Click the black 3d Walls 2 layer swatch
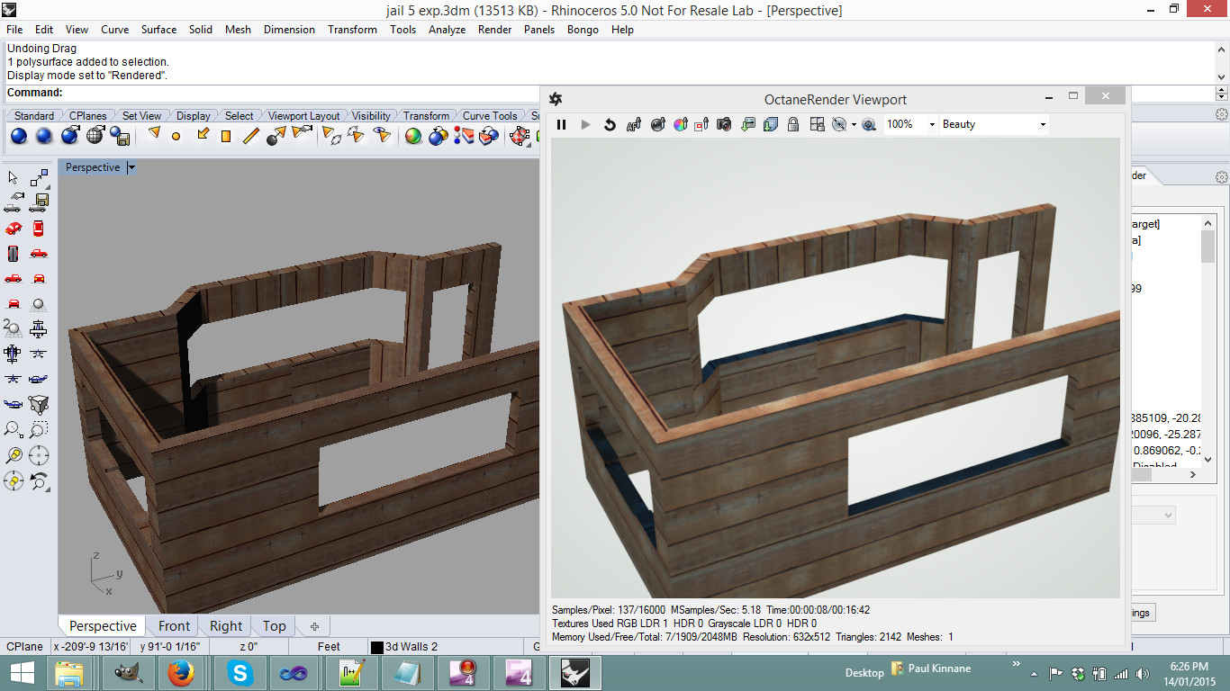1230x691 pixels. [x=376, y=647]
